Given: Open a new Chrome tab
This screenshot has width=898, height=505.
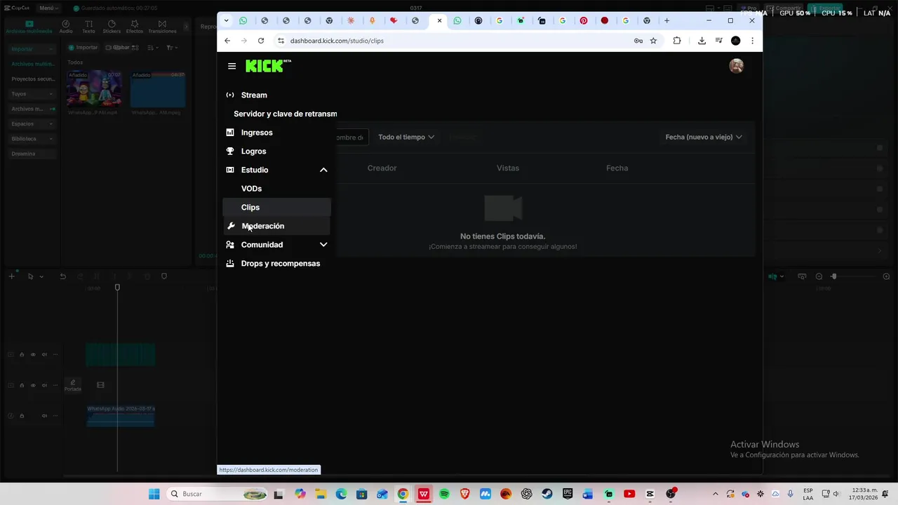Looking at the screenshot, I should [x=666, y=20].
